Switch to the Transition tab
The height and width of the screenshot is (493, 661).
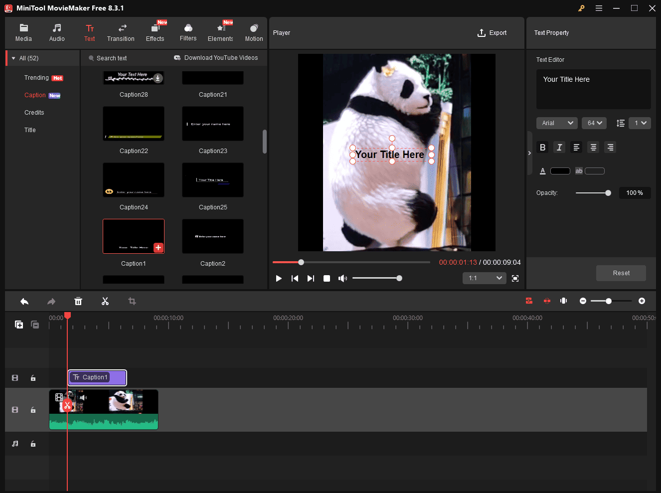[x=121, y=32]
